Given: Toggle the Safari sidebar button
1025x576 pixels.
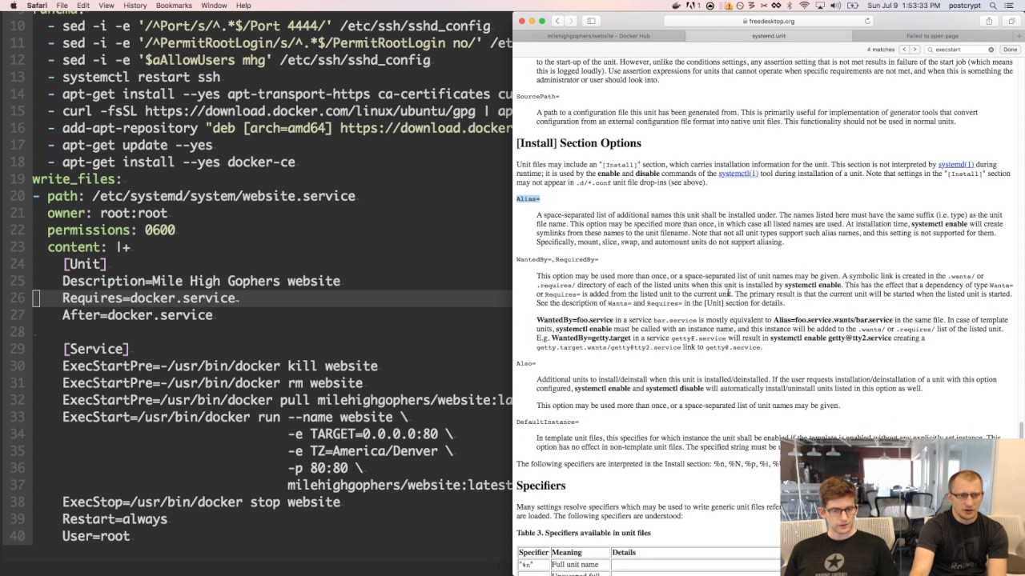Looking at the screenshot, I should (591, 21).
